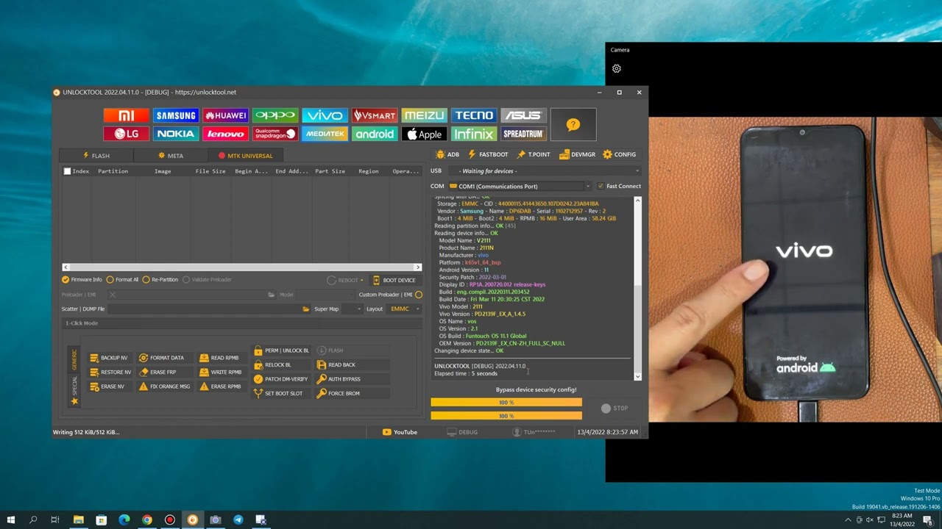Open the Telegram taskbar icon
The image size is (942, 529).
238,520
